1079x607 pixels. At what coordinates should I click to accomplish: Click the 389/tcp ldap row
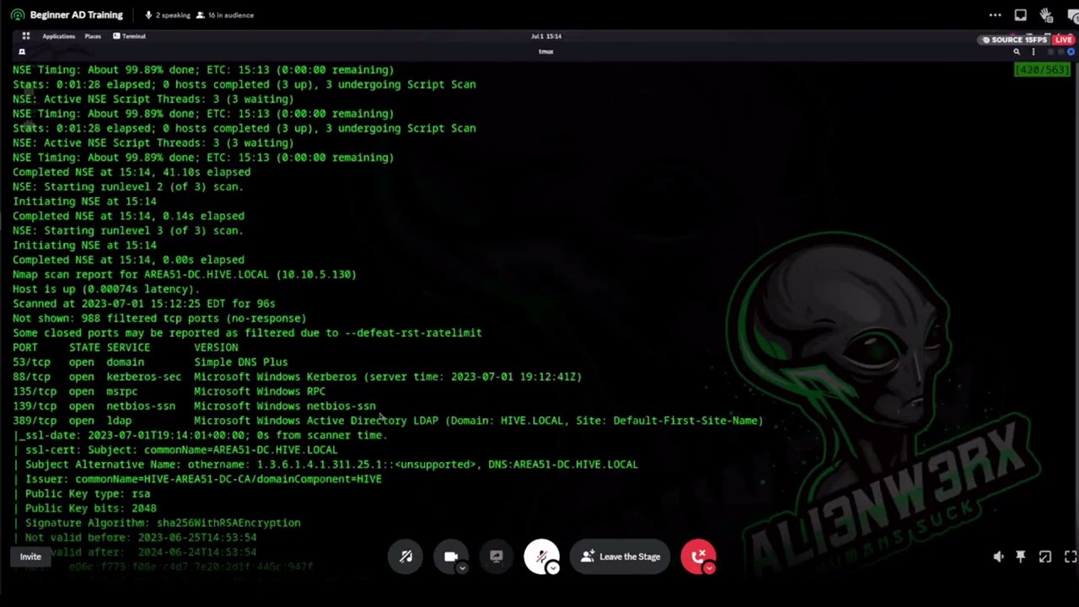[x=388, y=421]
